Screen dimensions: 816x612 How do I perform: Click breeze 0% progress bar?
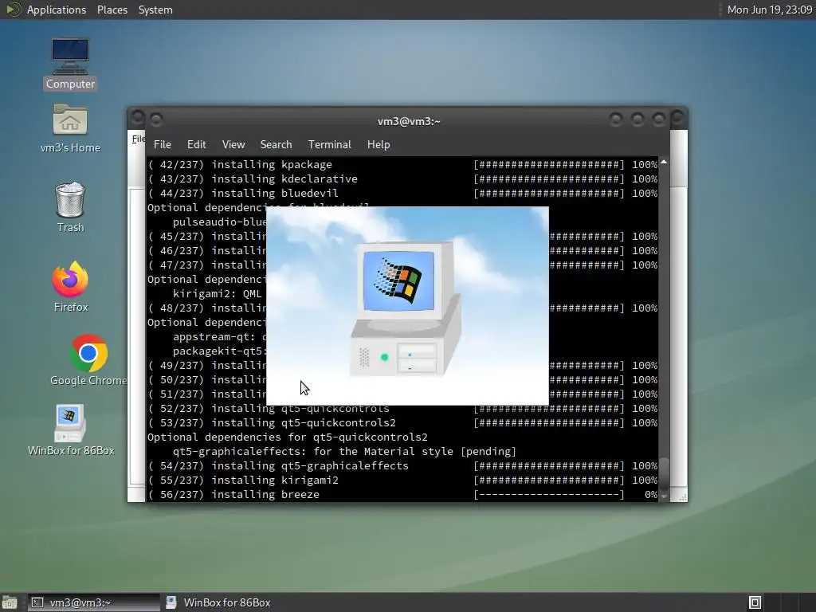coord(548,494)
